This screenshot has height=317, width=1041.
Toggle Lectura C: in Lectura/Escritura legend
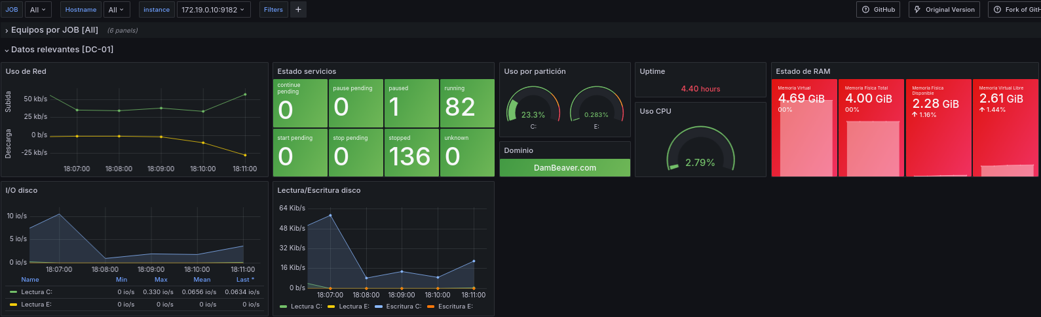click(x=307, y=307)
